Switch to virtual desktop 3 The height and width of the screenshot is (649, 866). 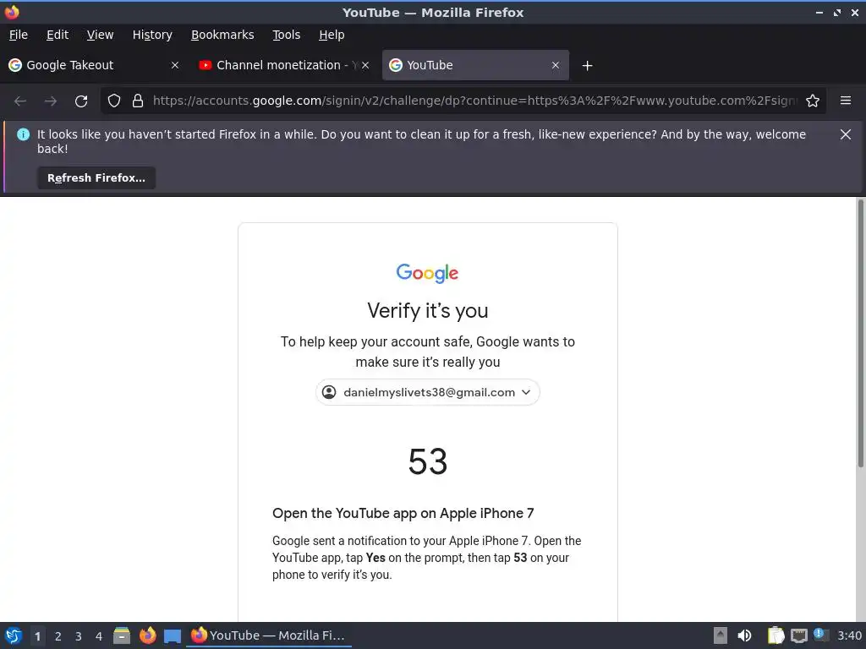tap(79, 636)
